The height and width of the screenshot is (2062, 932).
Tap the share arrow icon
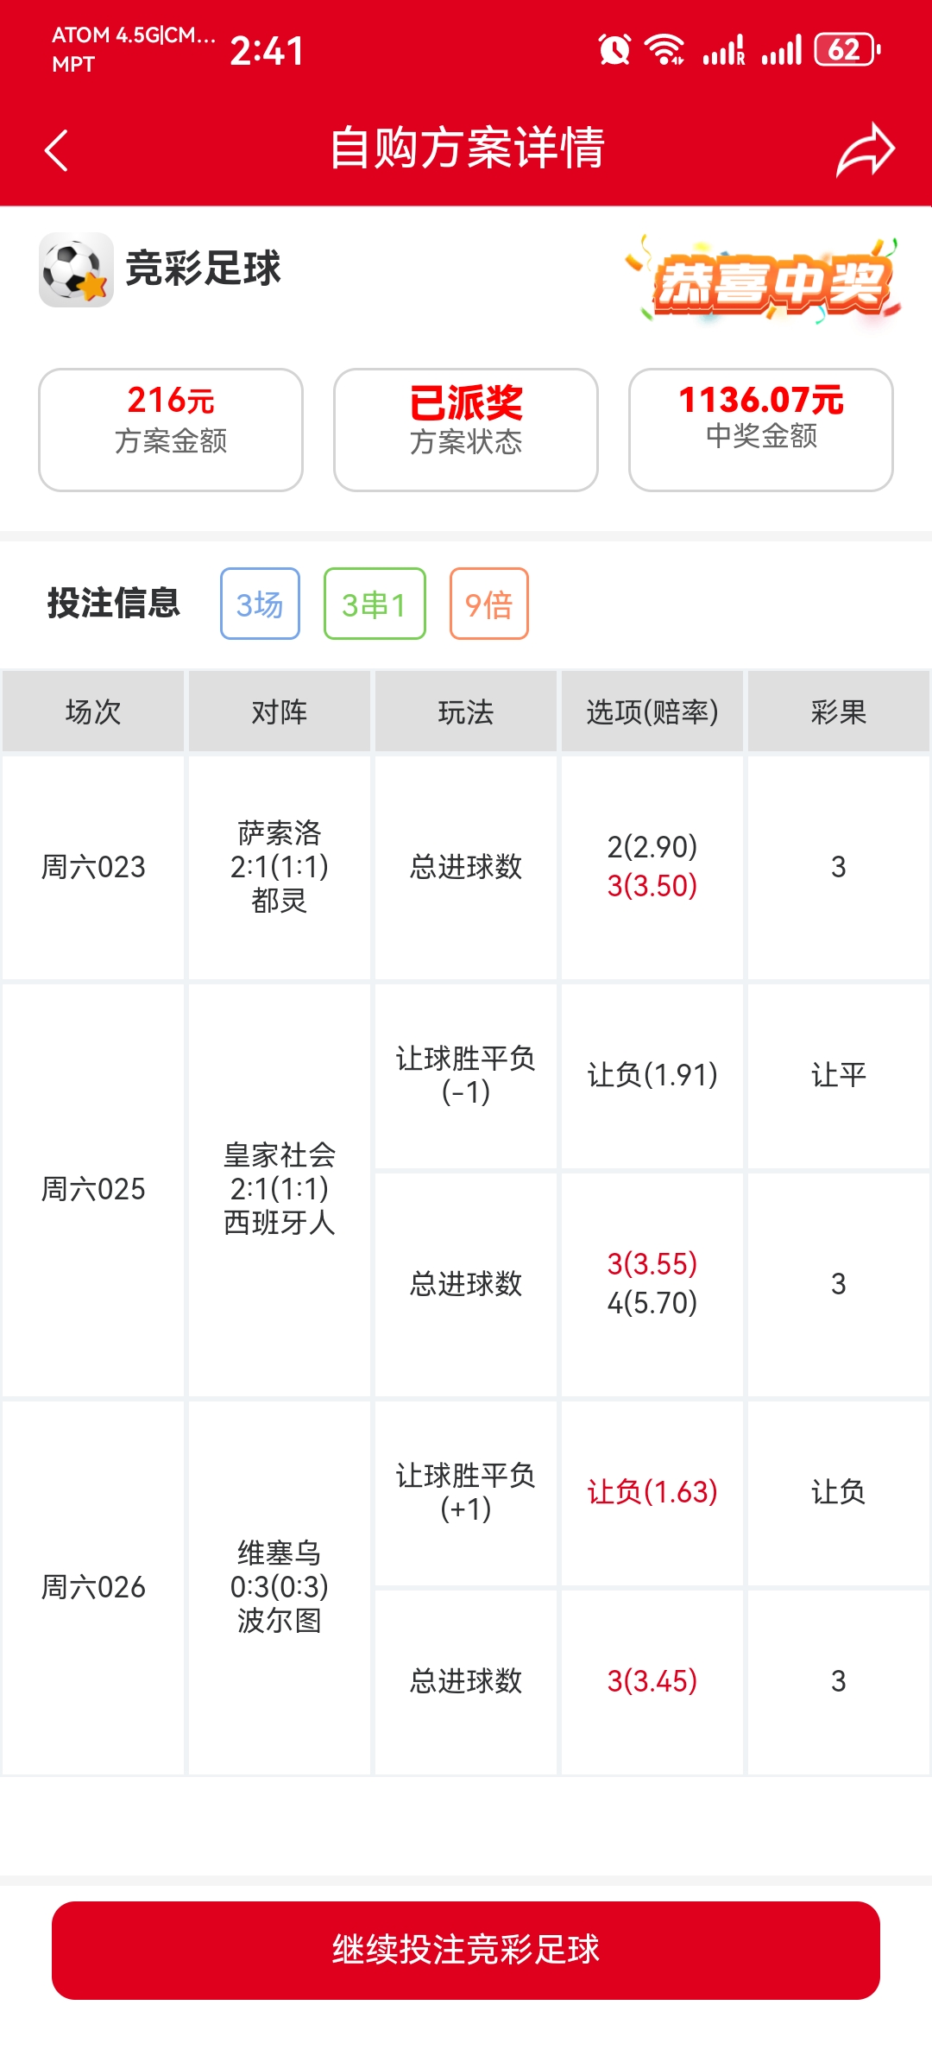pos(866,149)
